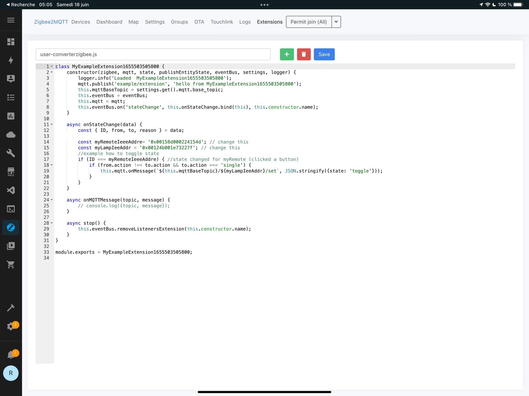Click the green add extension plus button

[x=287, y=54]
